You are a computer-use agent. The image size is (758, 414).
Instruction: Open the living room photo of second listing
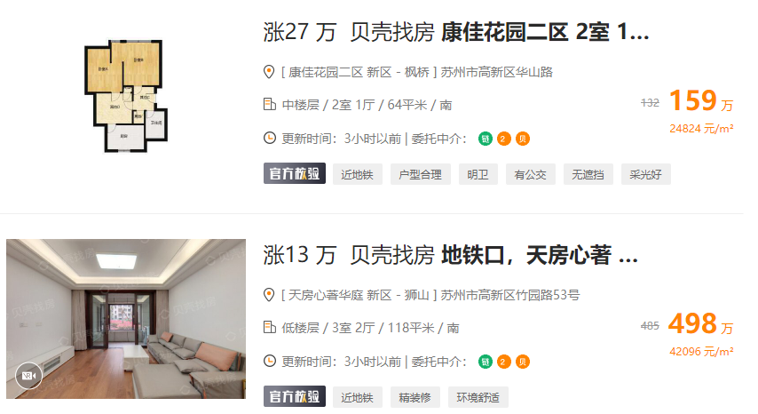coord(126,319)
